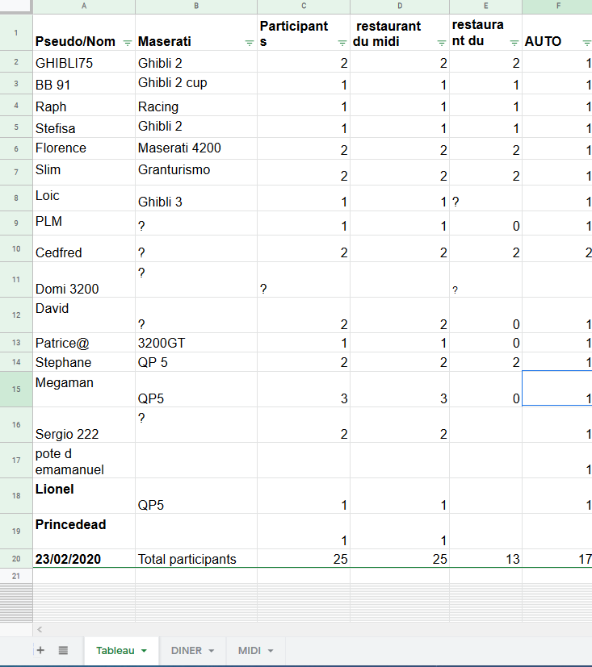The image size is (592, 667).
Task: Select column C header
Action: 304,6
